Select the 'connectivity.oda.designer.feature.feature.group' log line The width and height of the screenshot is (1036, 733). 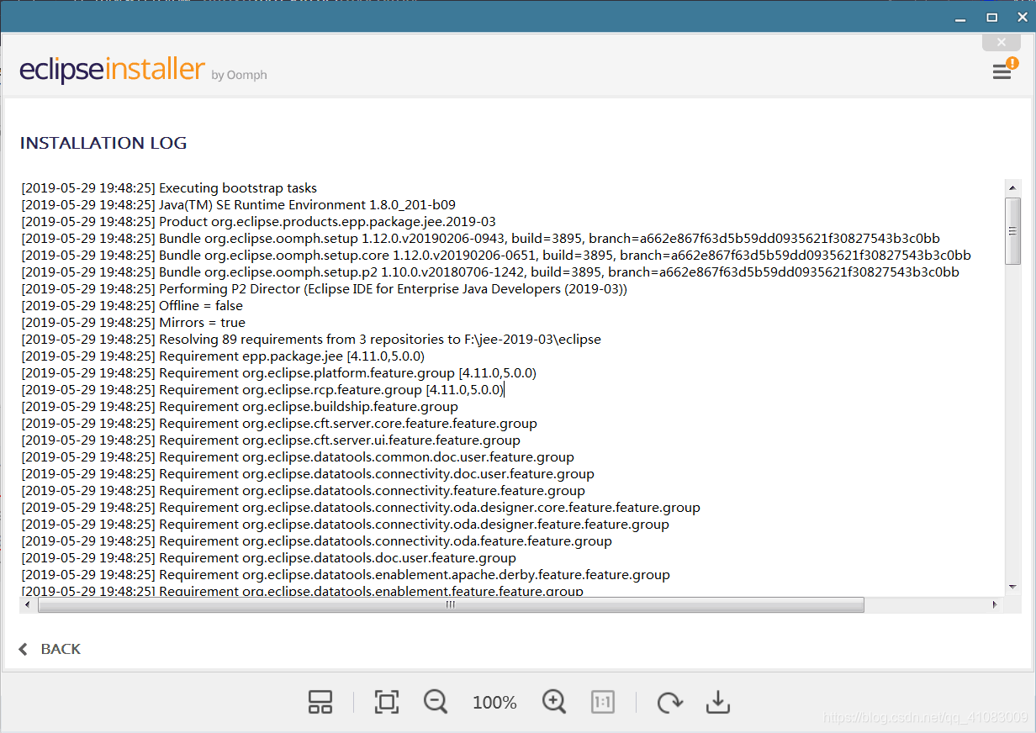click(346, 525)
